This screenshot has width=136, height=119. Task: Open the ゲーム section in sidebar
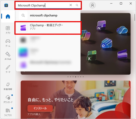coord(8,43)
